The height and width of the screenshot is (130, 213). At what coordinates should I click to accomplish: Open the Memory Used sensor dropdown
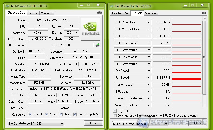click(149, 85)
